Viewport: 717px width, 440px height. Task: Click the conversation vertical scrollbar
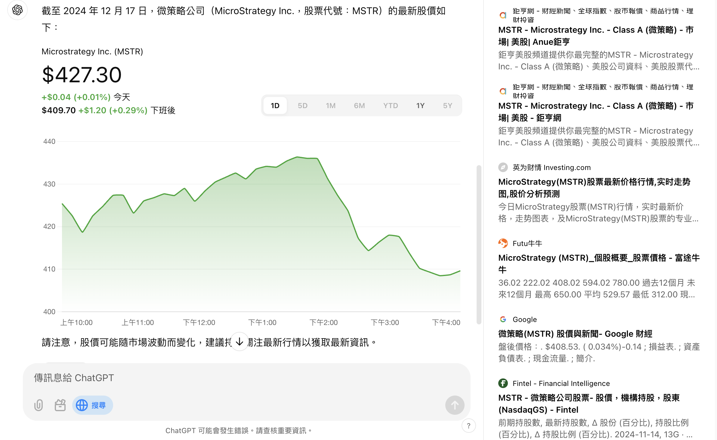click(x=479, y=244)
